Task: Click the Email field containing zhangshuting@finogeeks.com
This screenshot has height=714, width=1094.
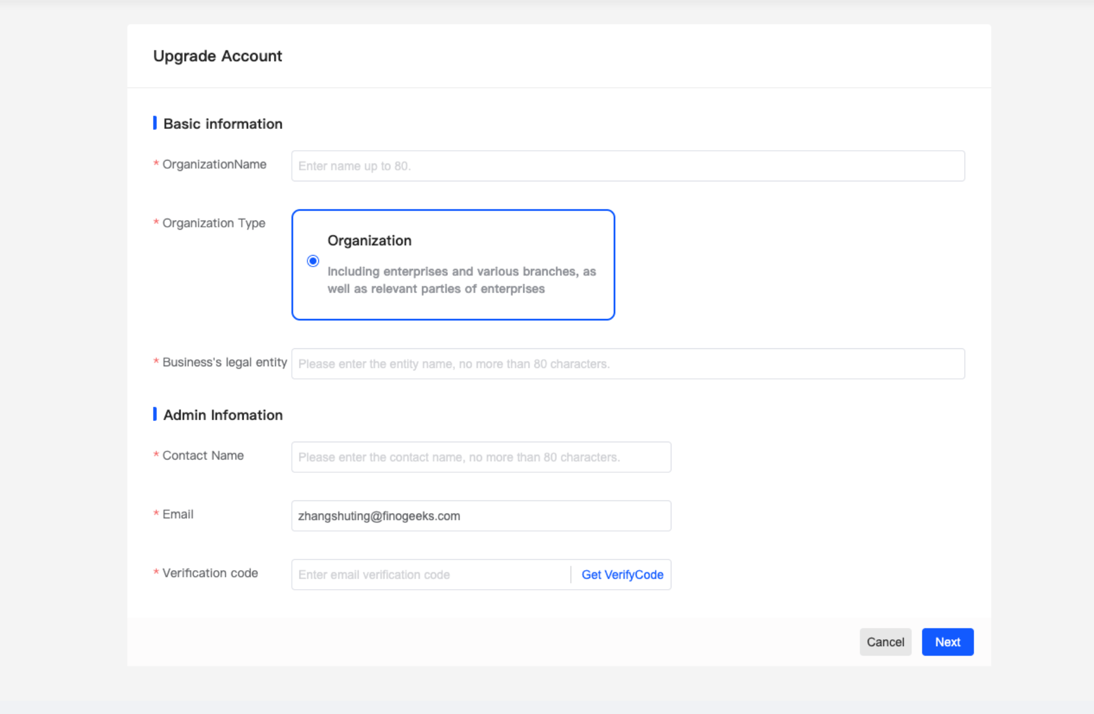Action: [481, 516]
